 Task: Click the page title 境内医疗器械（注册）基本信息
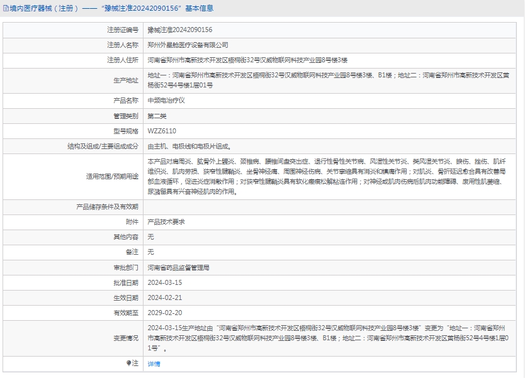[x=111, y=8]
